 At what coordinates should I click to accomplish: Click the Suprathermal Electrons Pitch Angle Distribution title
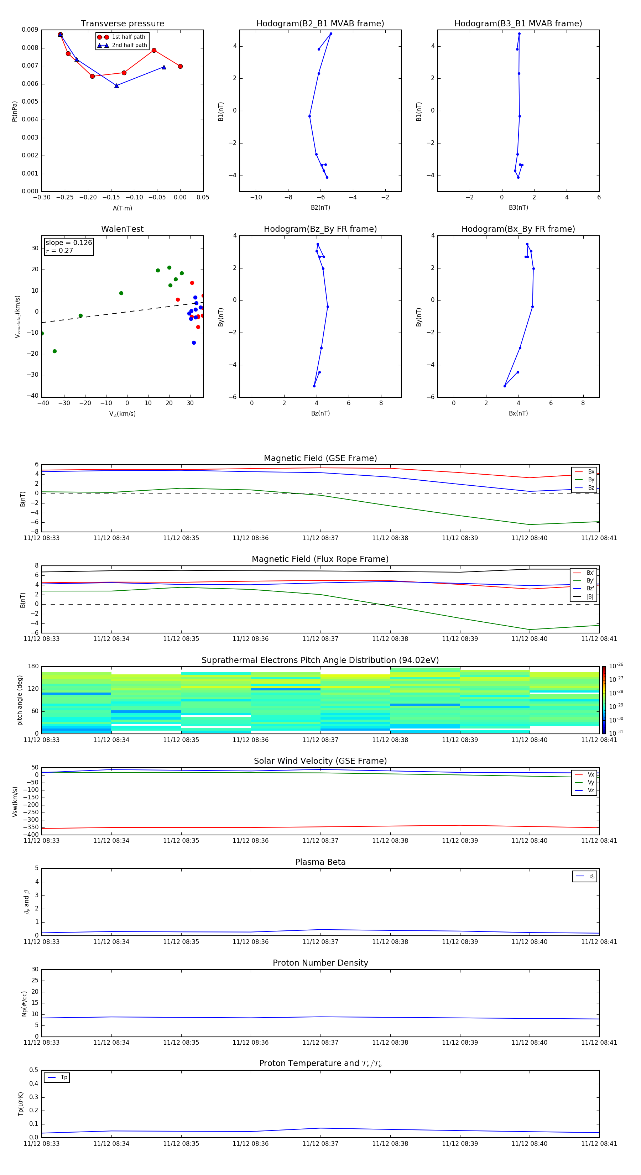(320, 660)
